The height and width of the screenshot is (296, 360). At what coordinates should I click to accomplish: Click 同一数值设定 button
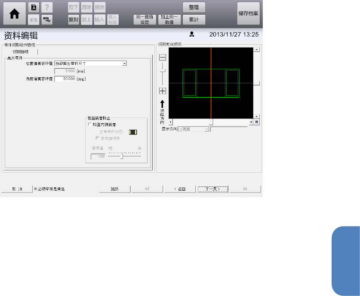click(145, 20)
